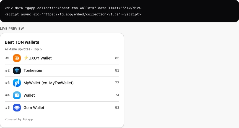
Task: Click the Wallet light-blue app icon
Action: (x=17, y=95)
